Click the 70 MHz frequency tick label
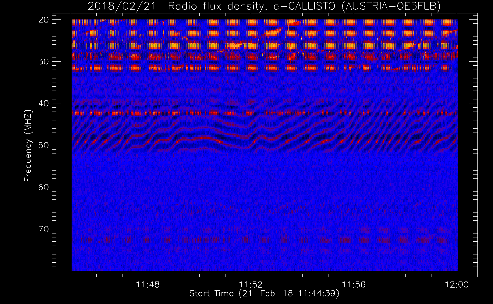493x304 pixels. (44, 229)
